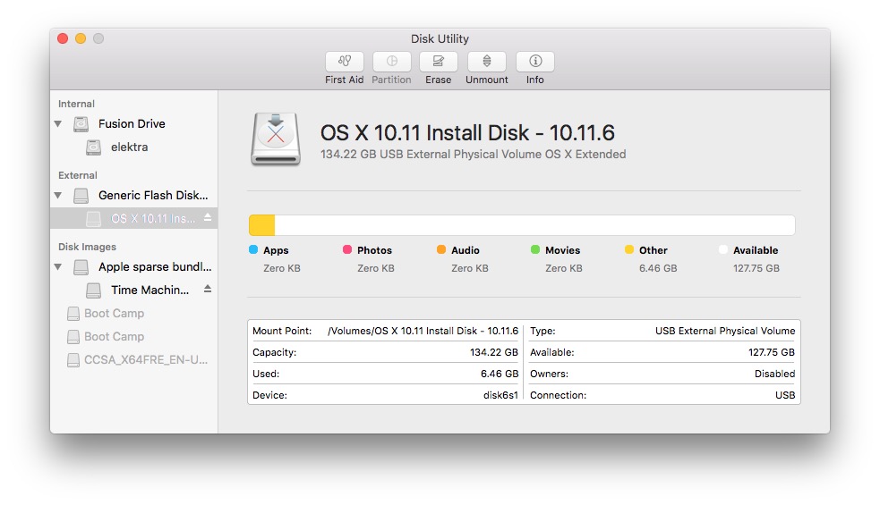Image resolution: width=880 pixels, height=505 pixels.
Task: Click the Available value in info table
Action: click(772, 352)
